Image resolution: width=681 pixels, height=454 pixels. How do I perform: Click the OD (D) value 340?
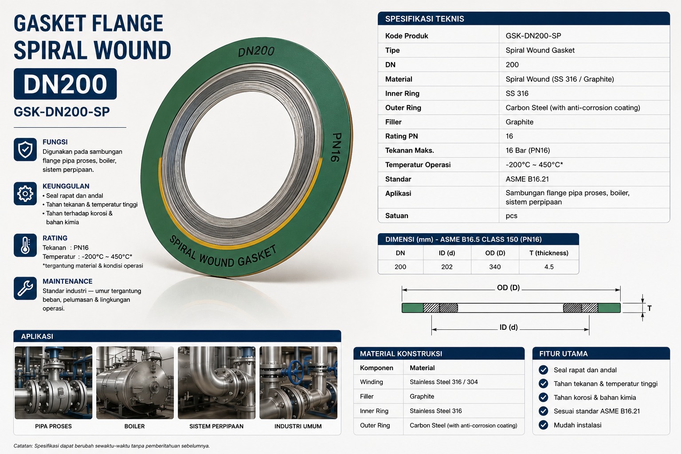pos(495,267)
